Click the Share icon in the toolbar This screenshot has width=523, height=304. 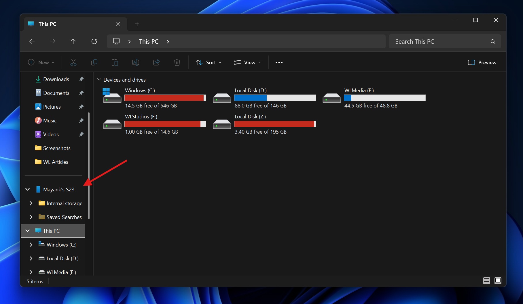tap(156, 62)
